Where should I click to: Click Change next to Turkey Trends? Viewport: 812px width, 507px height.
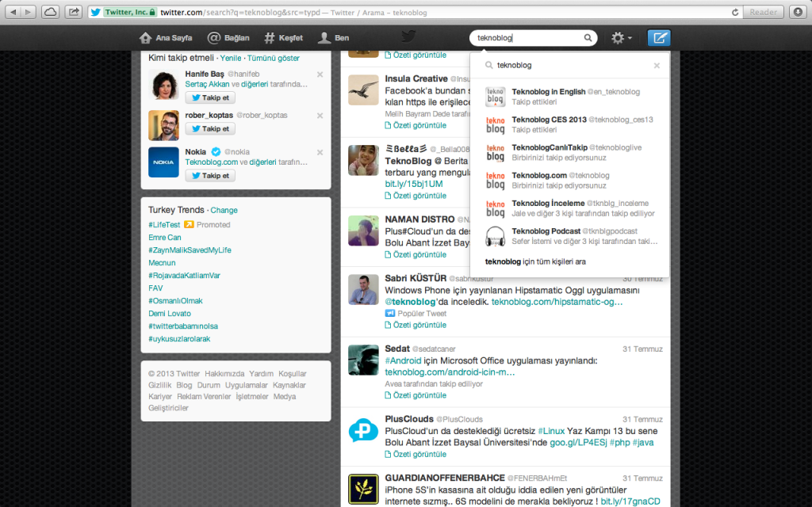pos(224,211)
